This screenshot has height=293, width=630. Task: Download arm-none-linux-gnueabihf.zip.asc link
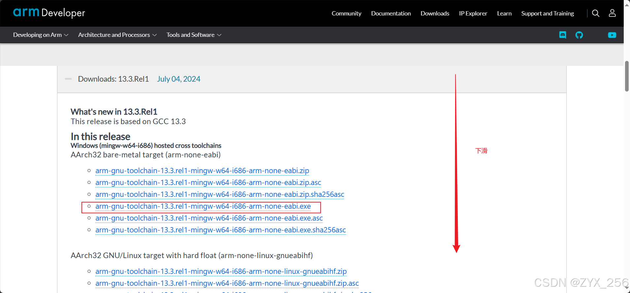pyautogui.click(x=227, y=283)
